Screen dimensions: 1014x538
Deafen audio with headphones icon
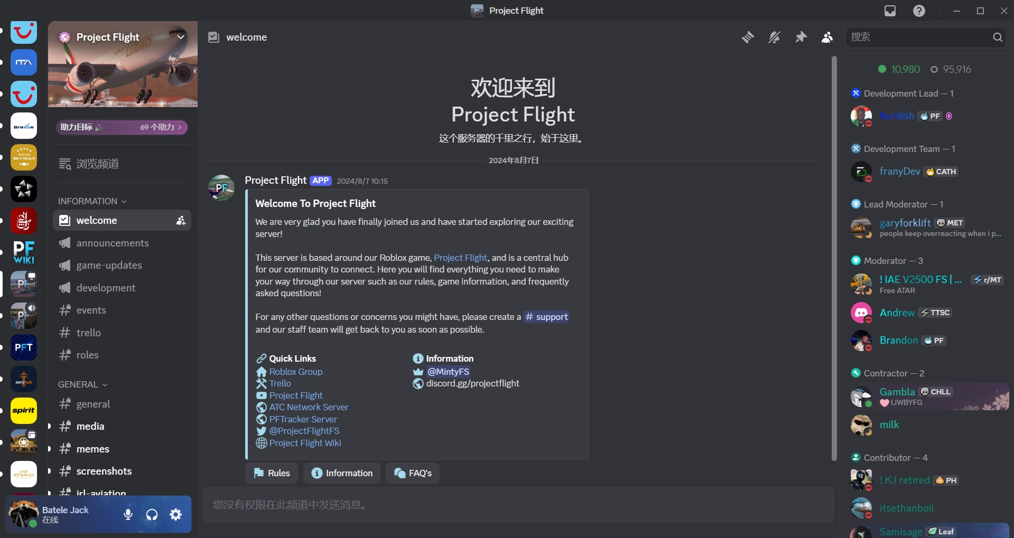152,514
